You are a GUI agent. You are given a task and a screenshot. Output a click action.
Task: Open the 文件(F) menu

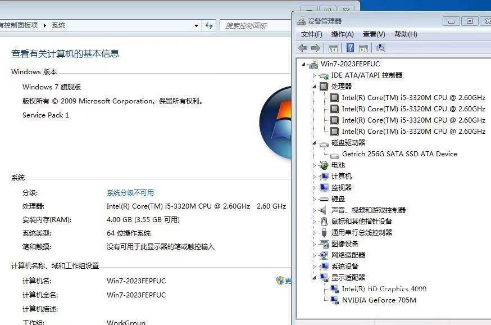tap(312, 34)
